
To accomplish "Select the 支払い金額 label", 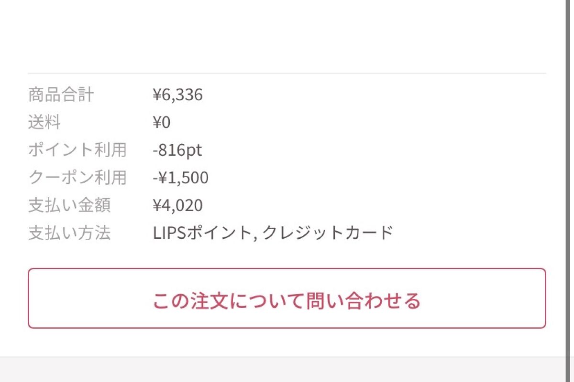I will (x=69, y=205).
